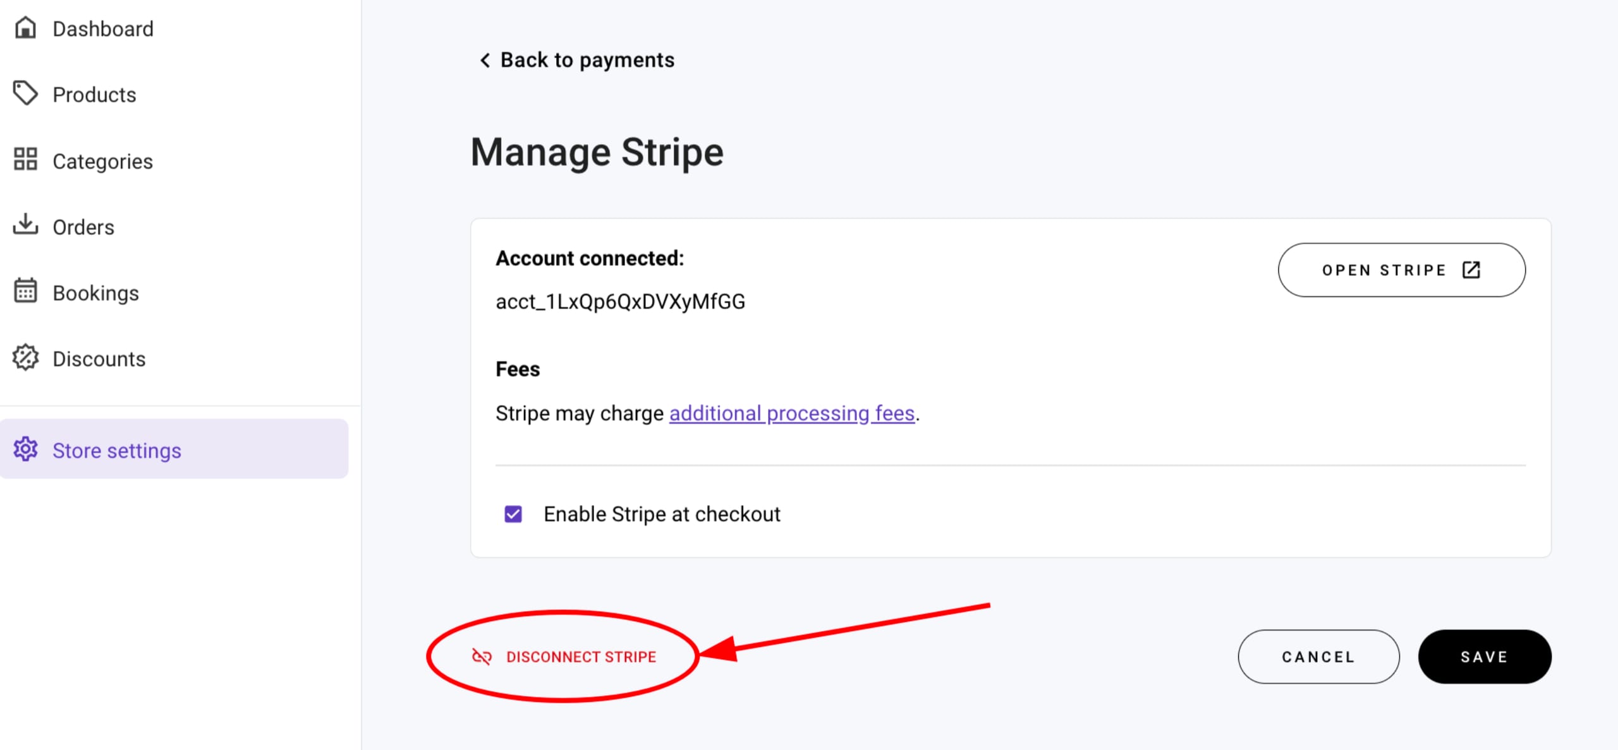Viewport: 1618px width, 750px height.
Task: Click the Bookings calendar icon
Action: (x=25, y=291)
